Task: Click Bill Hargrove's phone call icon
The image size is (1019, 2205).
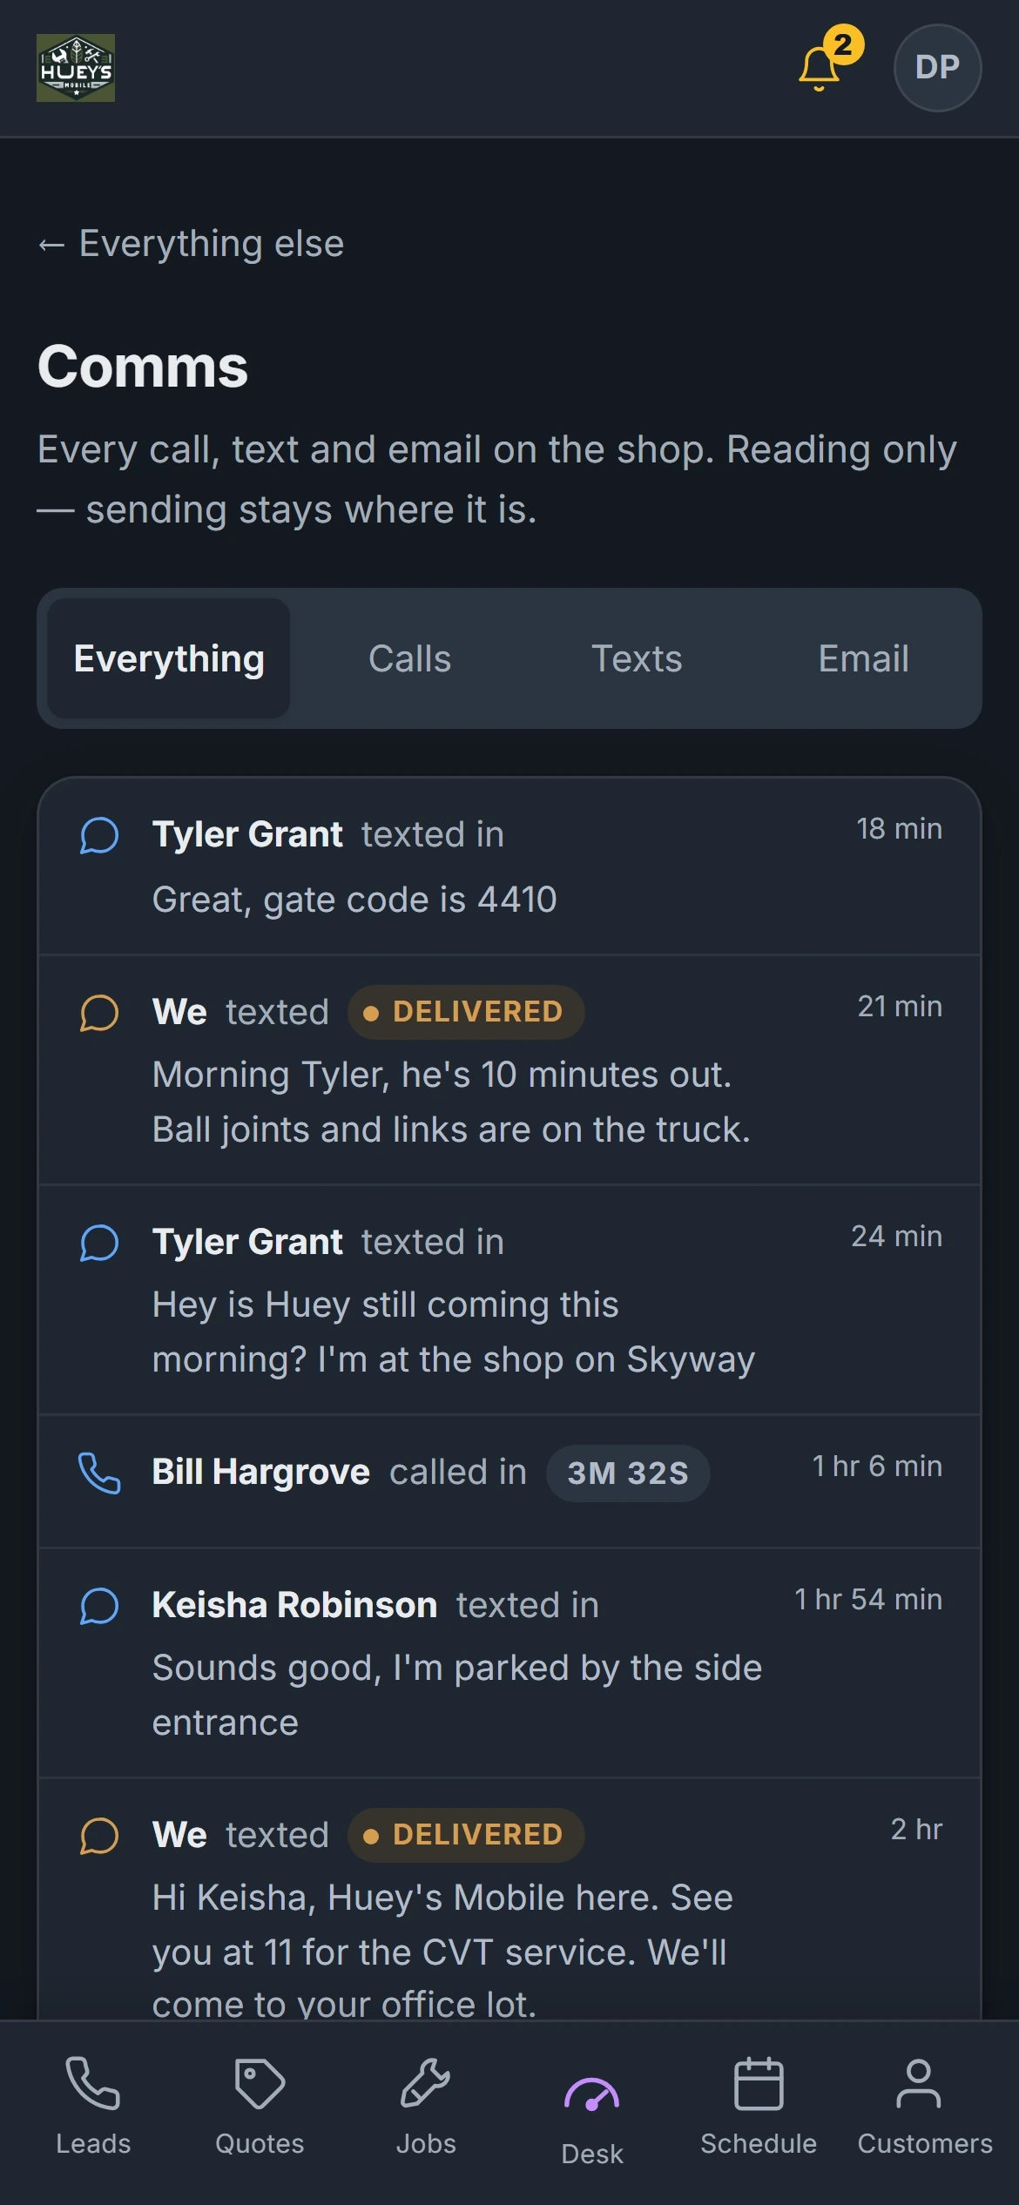Action: [99, 1473]
